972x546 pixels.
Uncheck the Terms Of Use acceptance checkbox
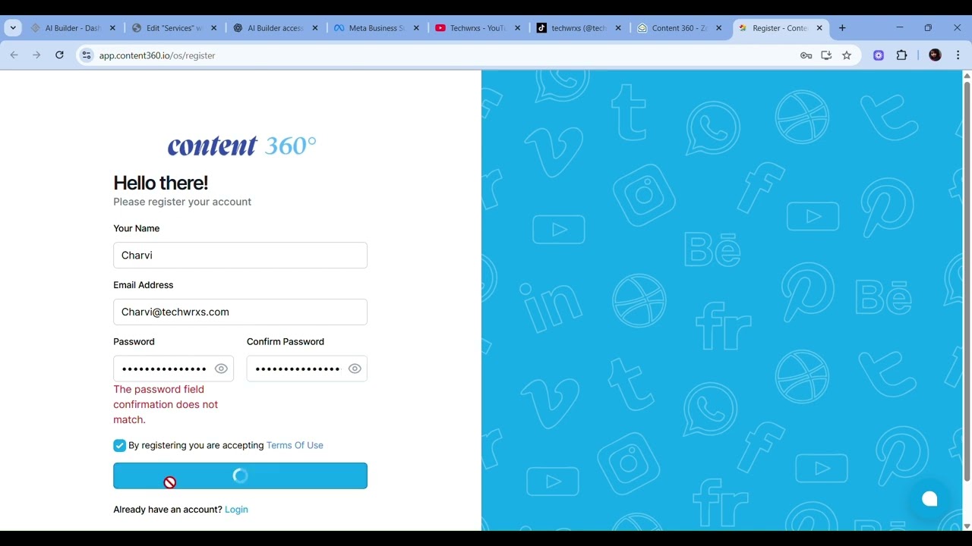click(x=119, y=445)
